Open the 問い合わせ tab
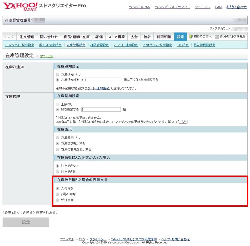 pos(49,37)
